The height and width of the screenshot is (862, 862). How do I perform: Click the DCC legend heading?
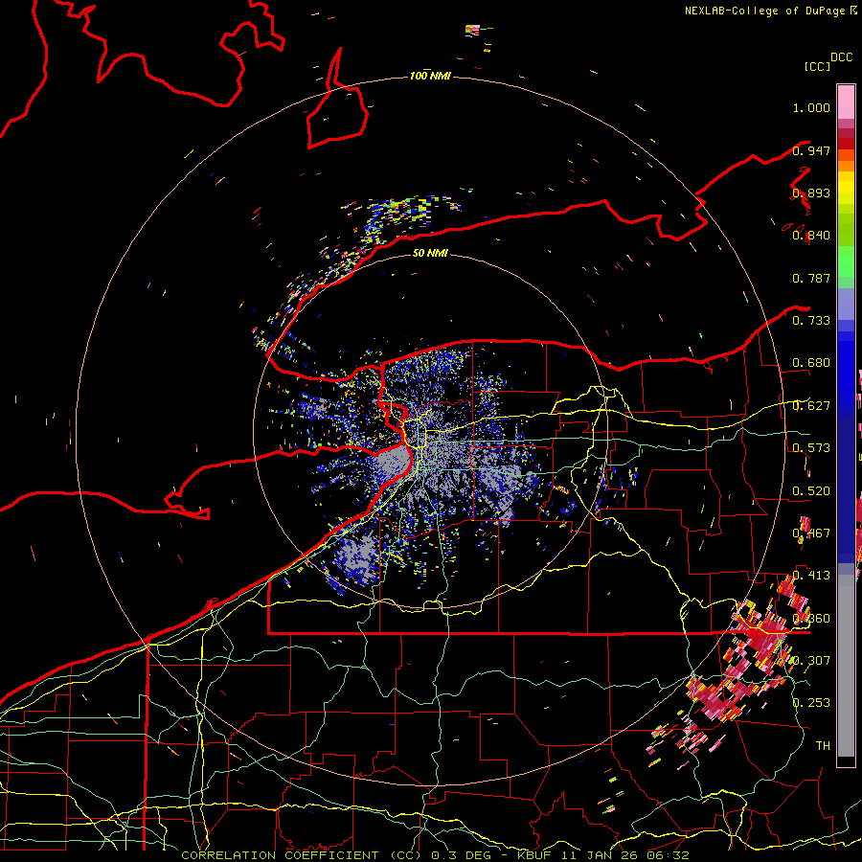[841, 57]
